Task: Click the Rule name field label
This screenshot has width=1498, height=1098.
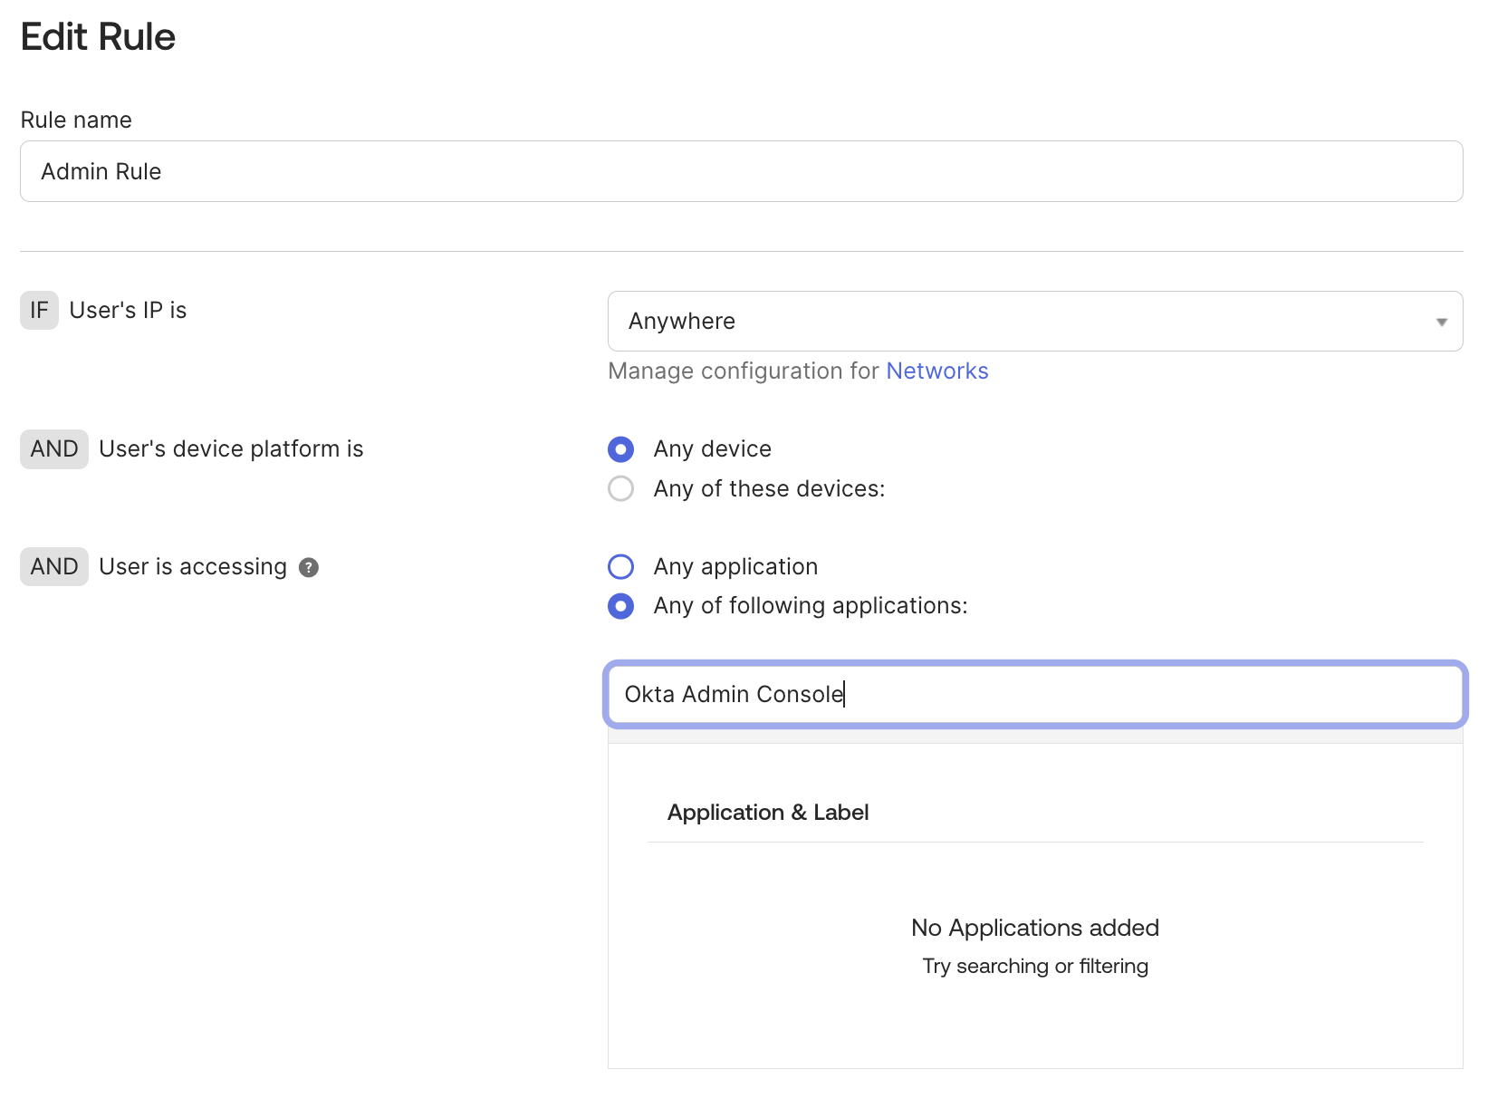Action: tap(76, 120)
